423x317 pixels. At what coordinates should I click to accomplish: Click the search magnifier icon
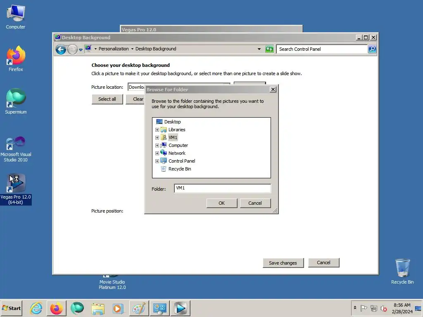click(372, 49)
